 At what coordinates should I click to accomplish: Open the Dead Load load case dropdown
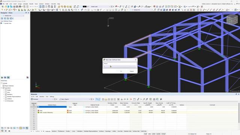(x=109, y=7)
